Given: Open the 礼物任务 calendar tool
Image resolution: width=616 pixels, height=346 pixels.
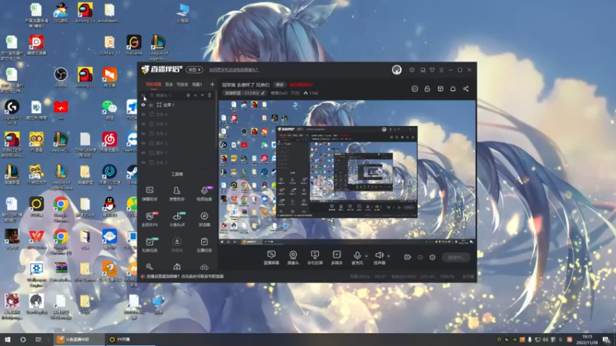Looking at the screenshot, I should coord(149,245).
